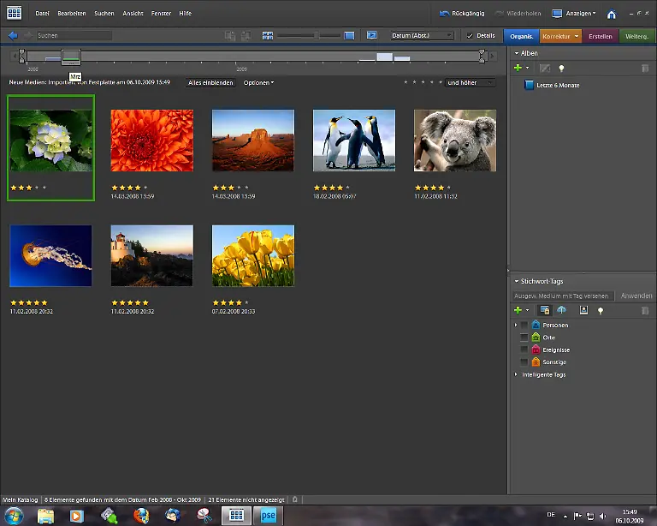Open the Optionen dropdown
This screenshot has width=657, height=526.
tap(258, 83)
